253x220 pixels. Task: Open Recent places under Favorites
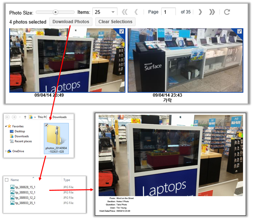tap(21, 141)
